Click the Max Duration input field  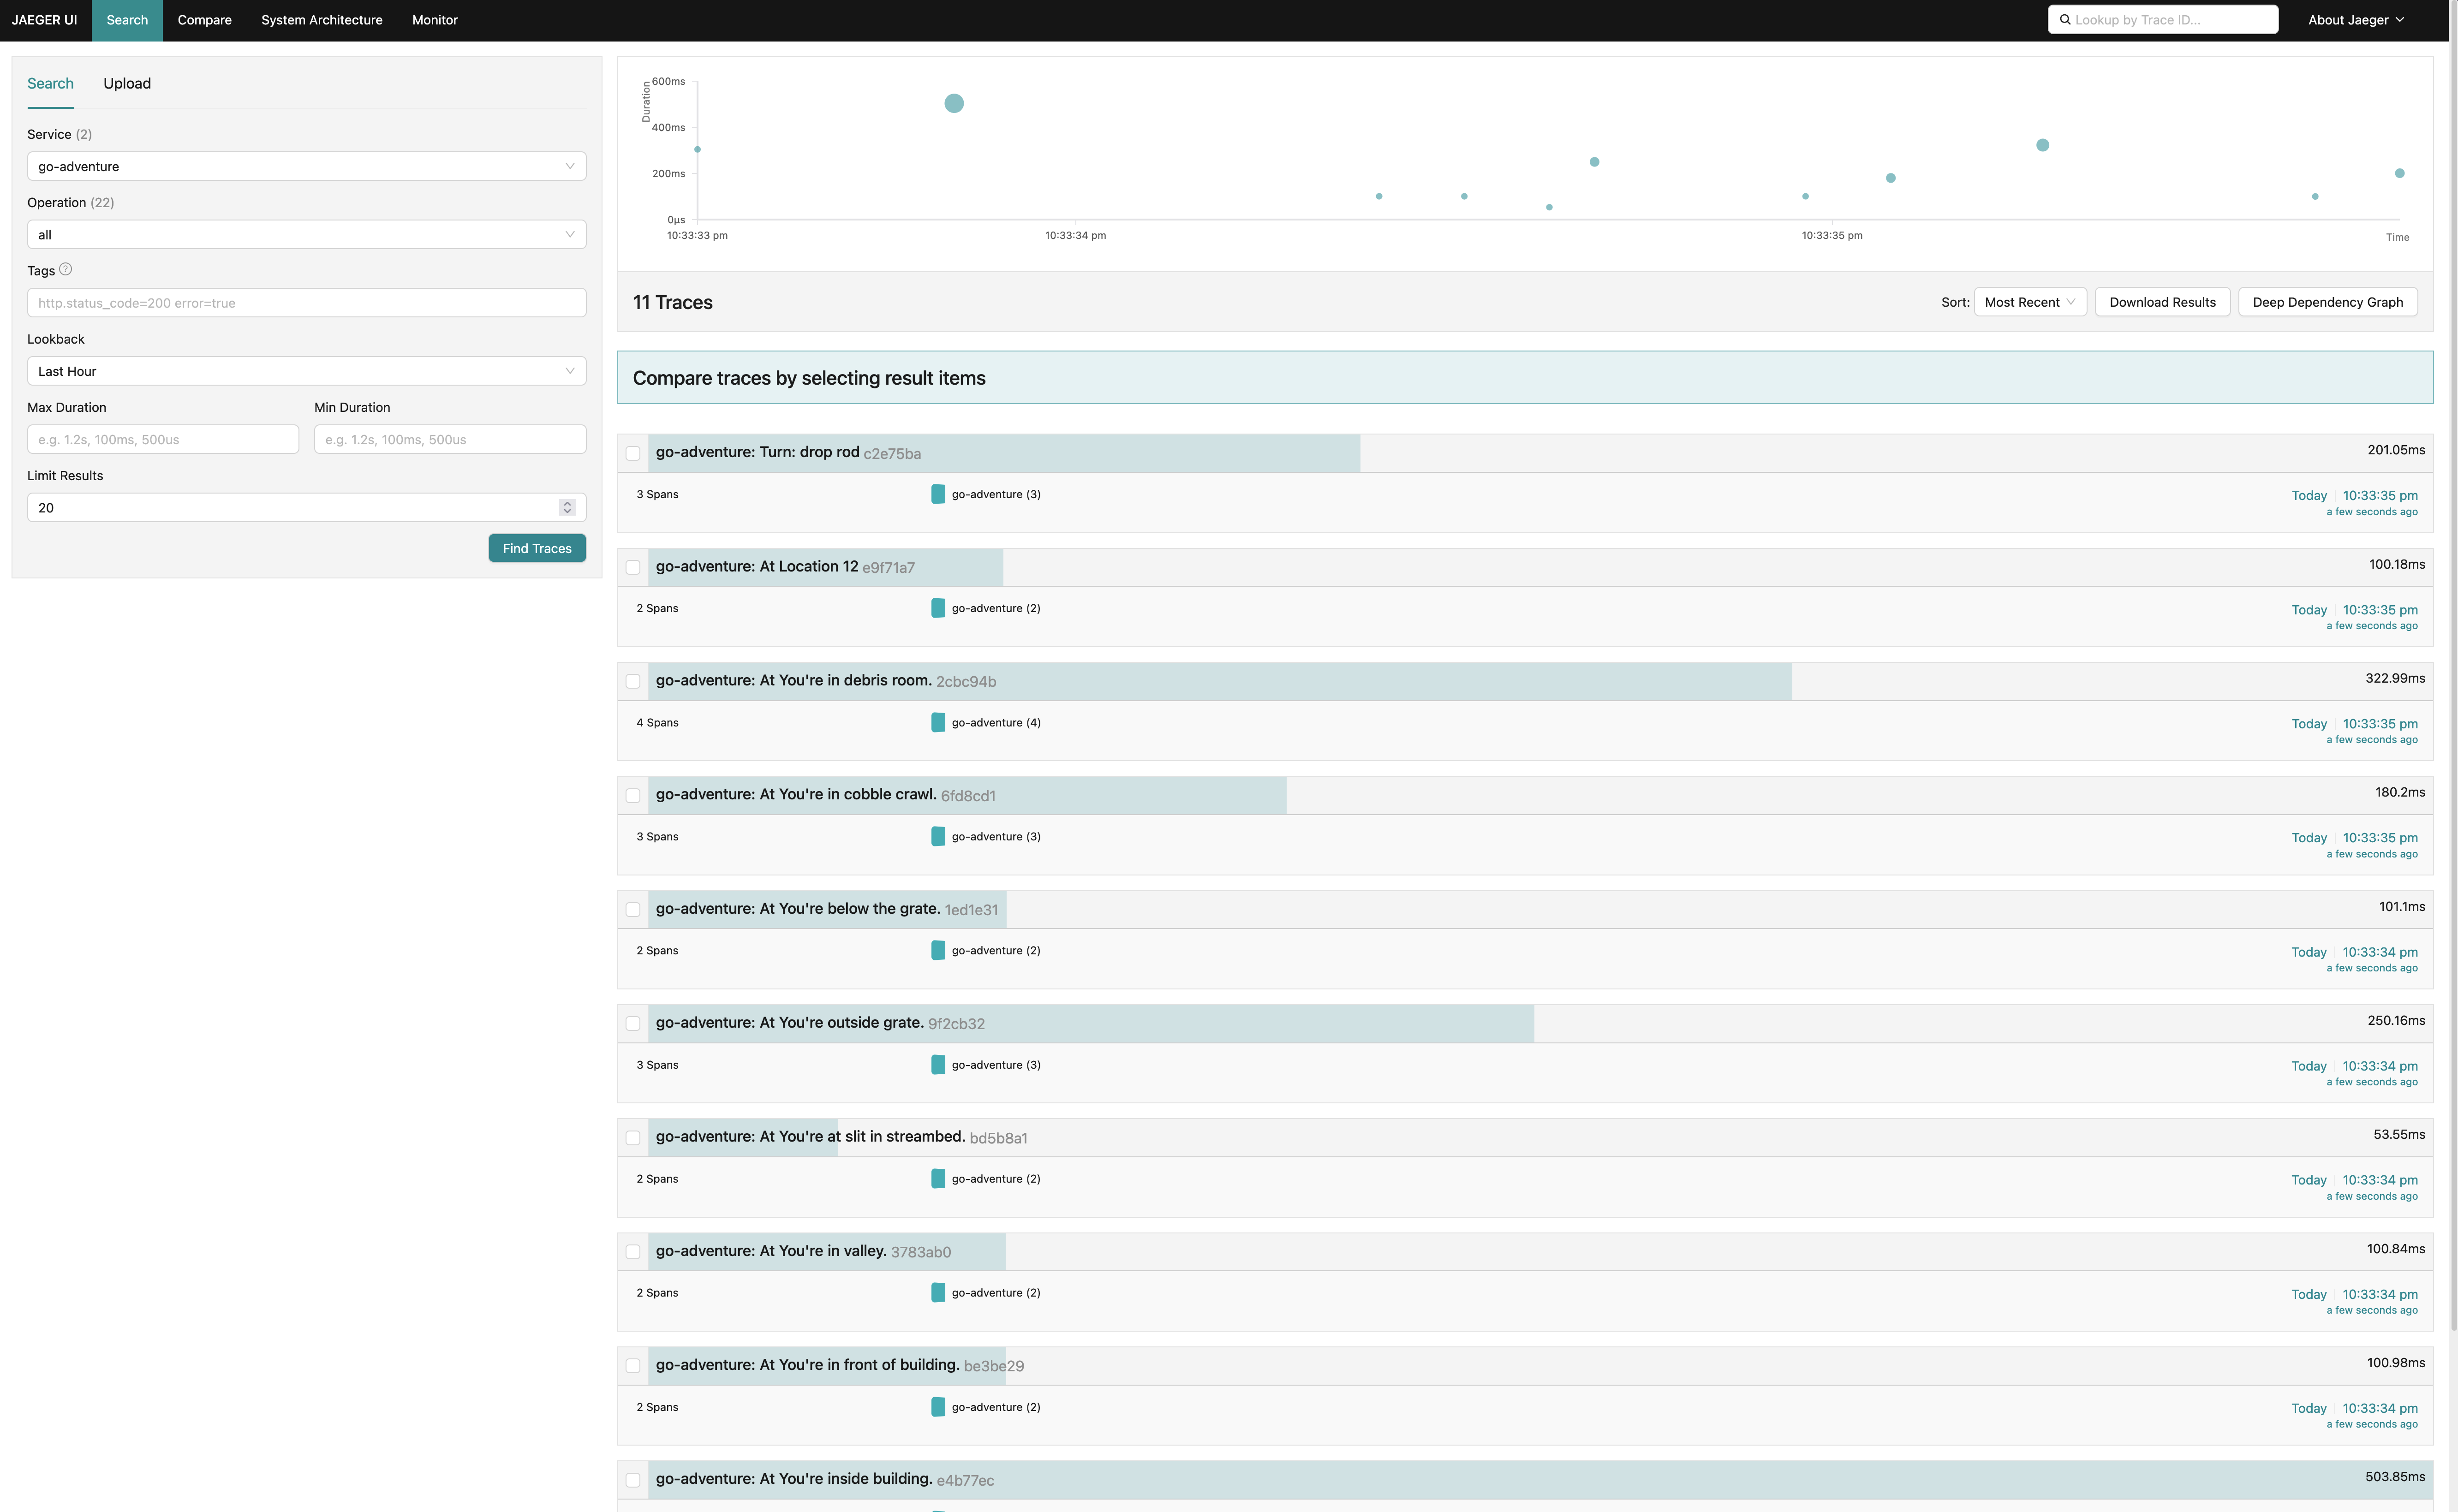coord(163,439)
